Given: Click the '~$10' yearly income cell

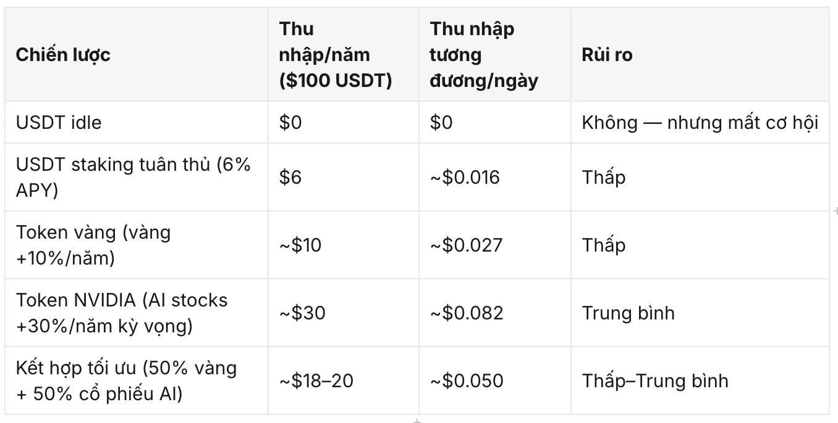Looking at the screenshot, I should point(344,245).
